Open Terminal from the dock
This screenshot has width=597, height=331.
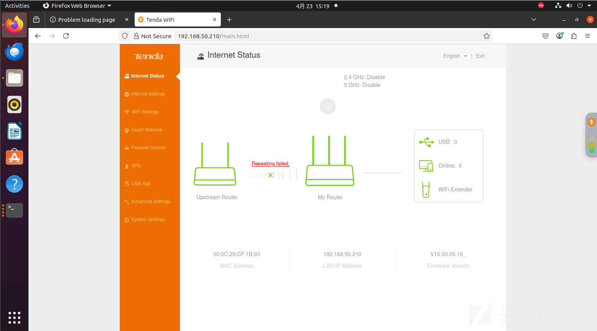(14, 211)
